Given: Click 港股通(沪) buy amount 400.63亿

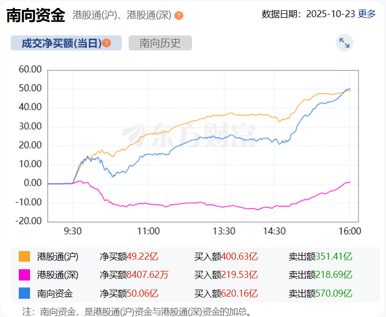Looking at the screenshot, I should click(x=239, y=257).
